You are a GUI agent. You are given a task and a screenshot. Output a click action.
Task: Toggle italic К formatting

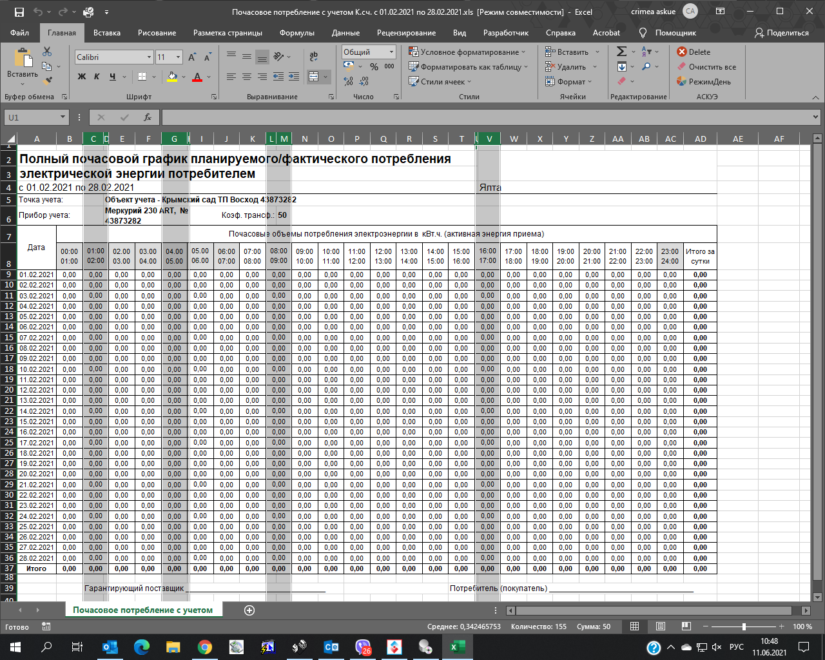(97, 77)
